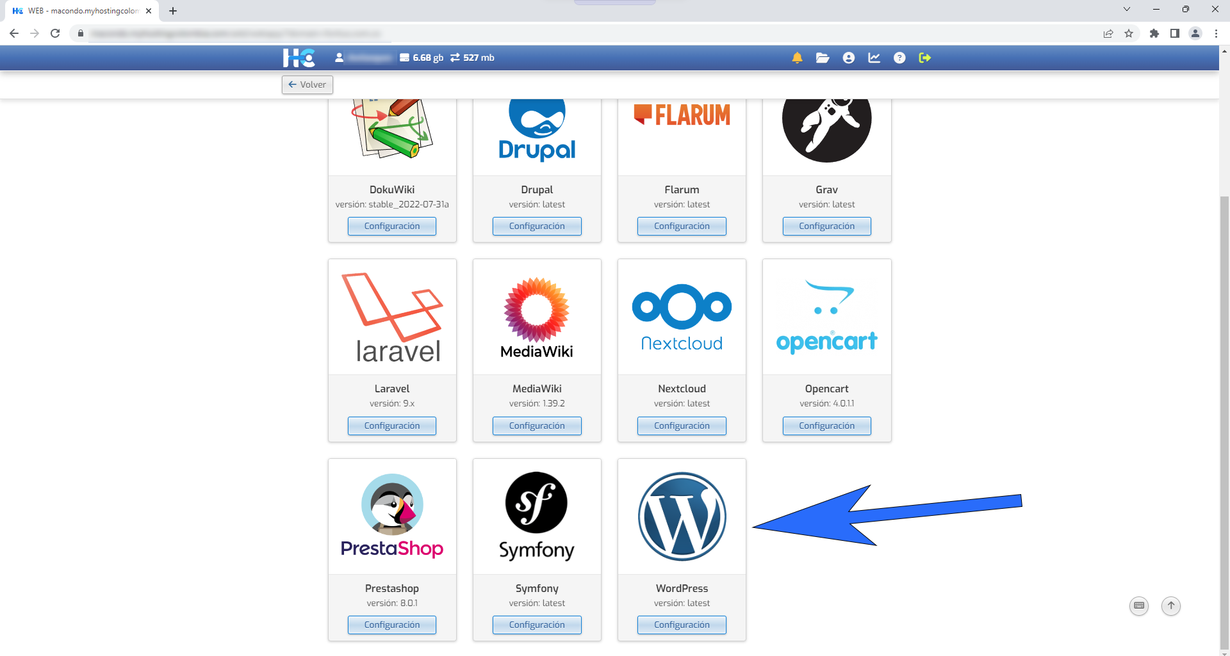Open Configuración for MediaWiki
This screenshot has height=656, width=1230.
point(537,426)
